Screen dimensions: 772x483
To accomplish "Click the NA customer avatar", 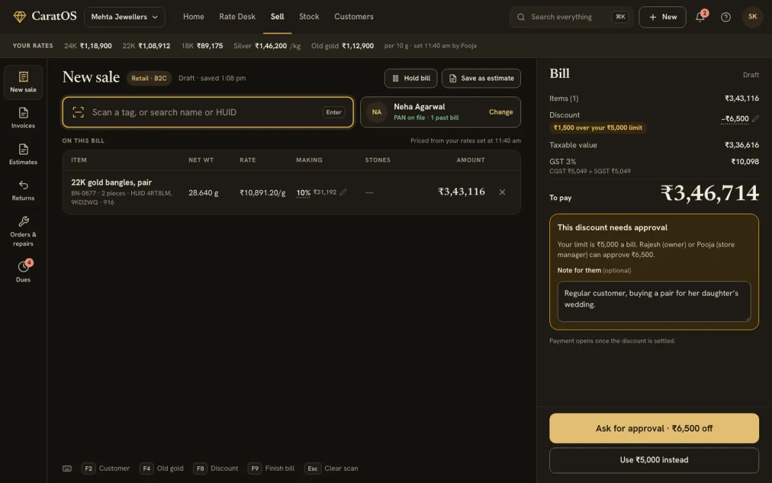I will (x=376, y=112).
